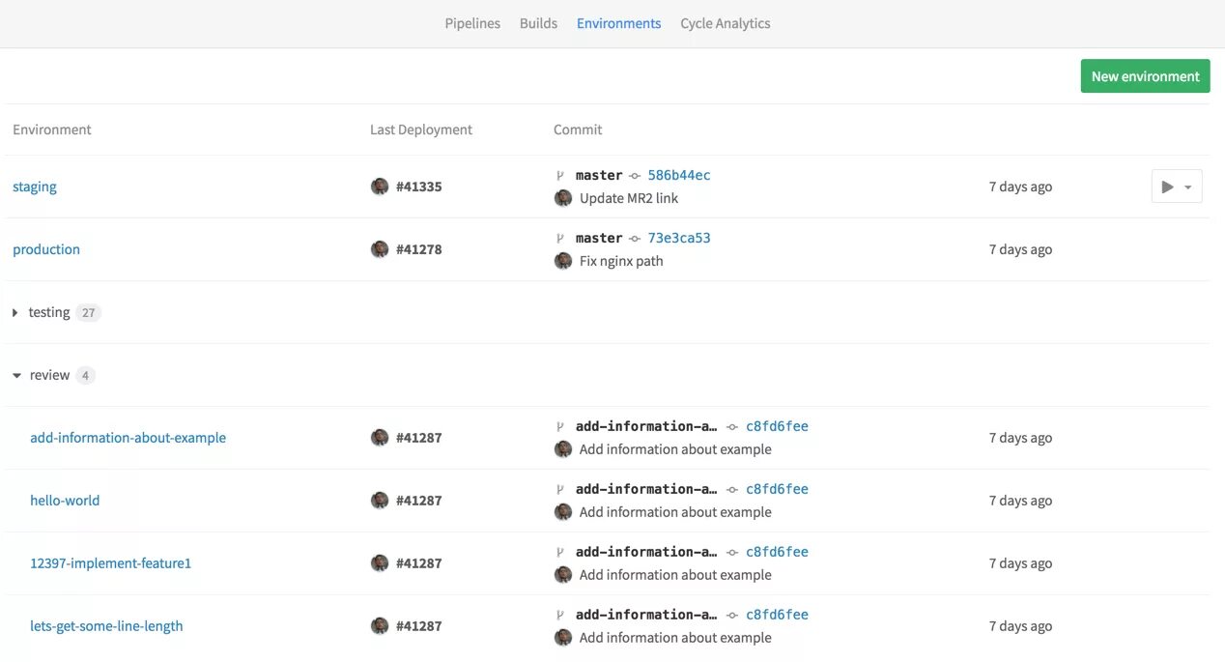Open commit 586b44ec link
The image size is (1225, 662).
679,175
